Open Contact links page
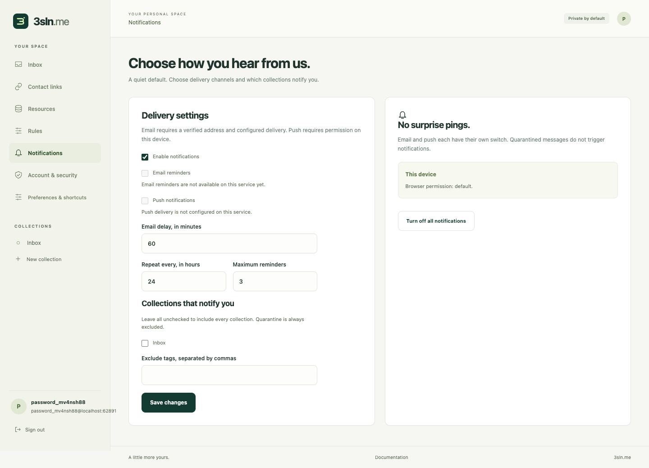Image resolution: width=649 pixels, height=468 pixels. tap(55, 87)
